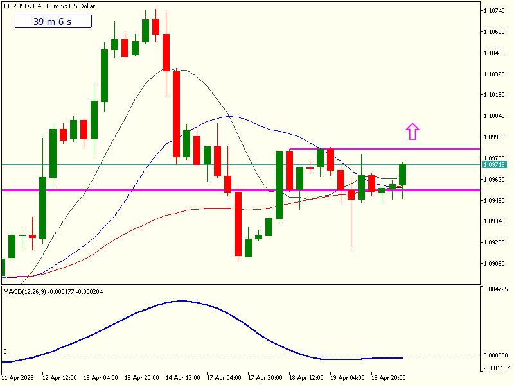Viewport: 514px width, 385px height.
Task: Select the short upper magenta resistance line
Action: point(385,149)
